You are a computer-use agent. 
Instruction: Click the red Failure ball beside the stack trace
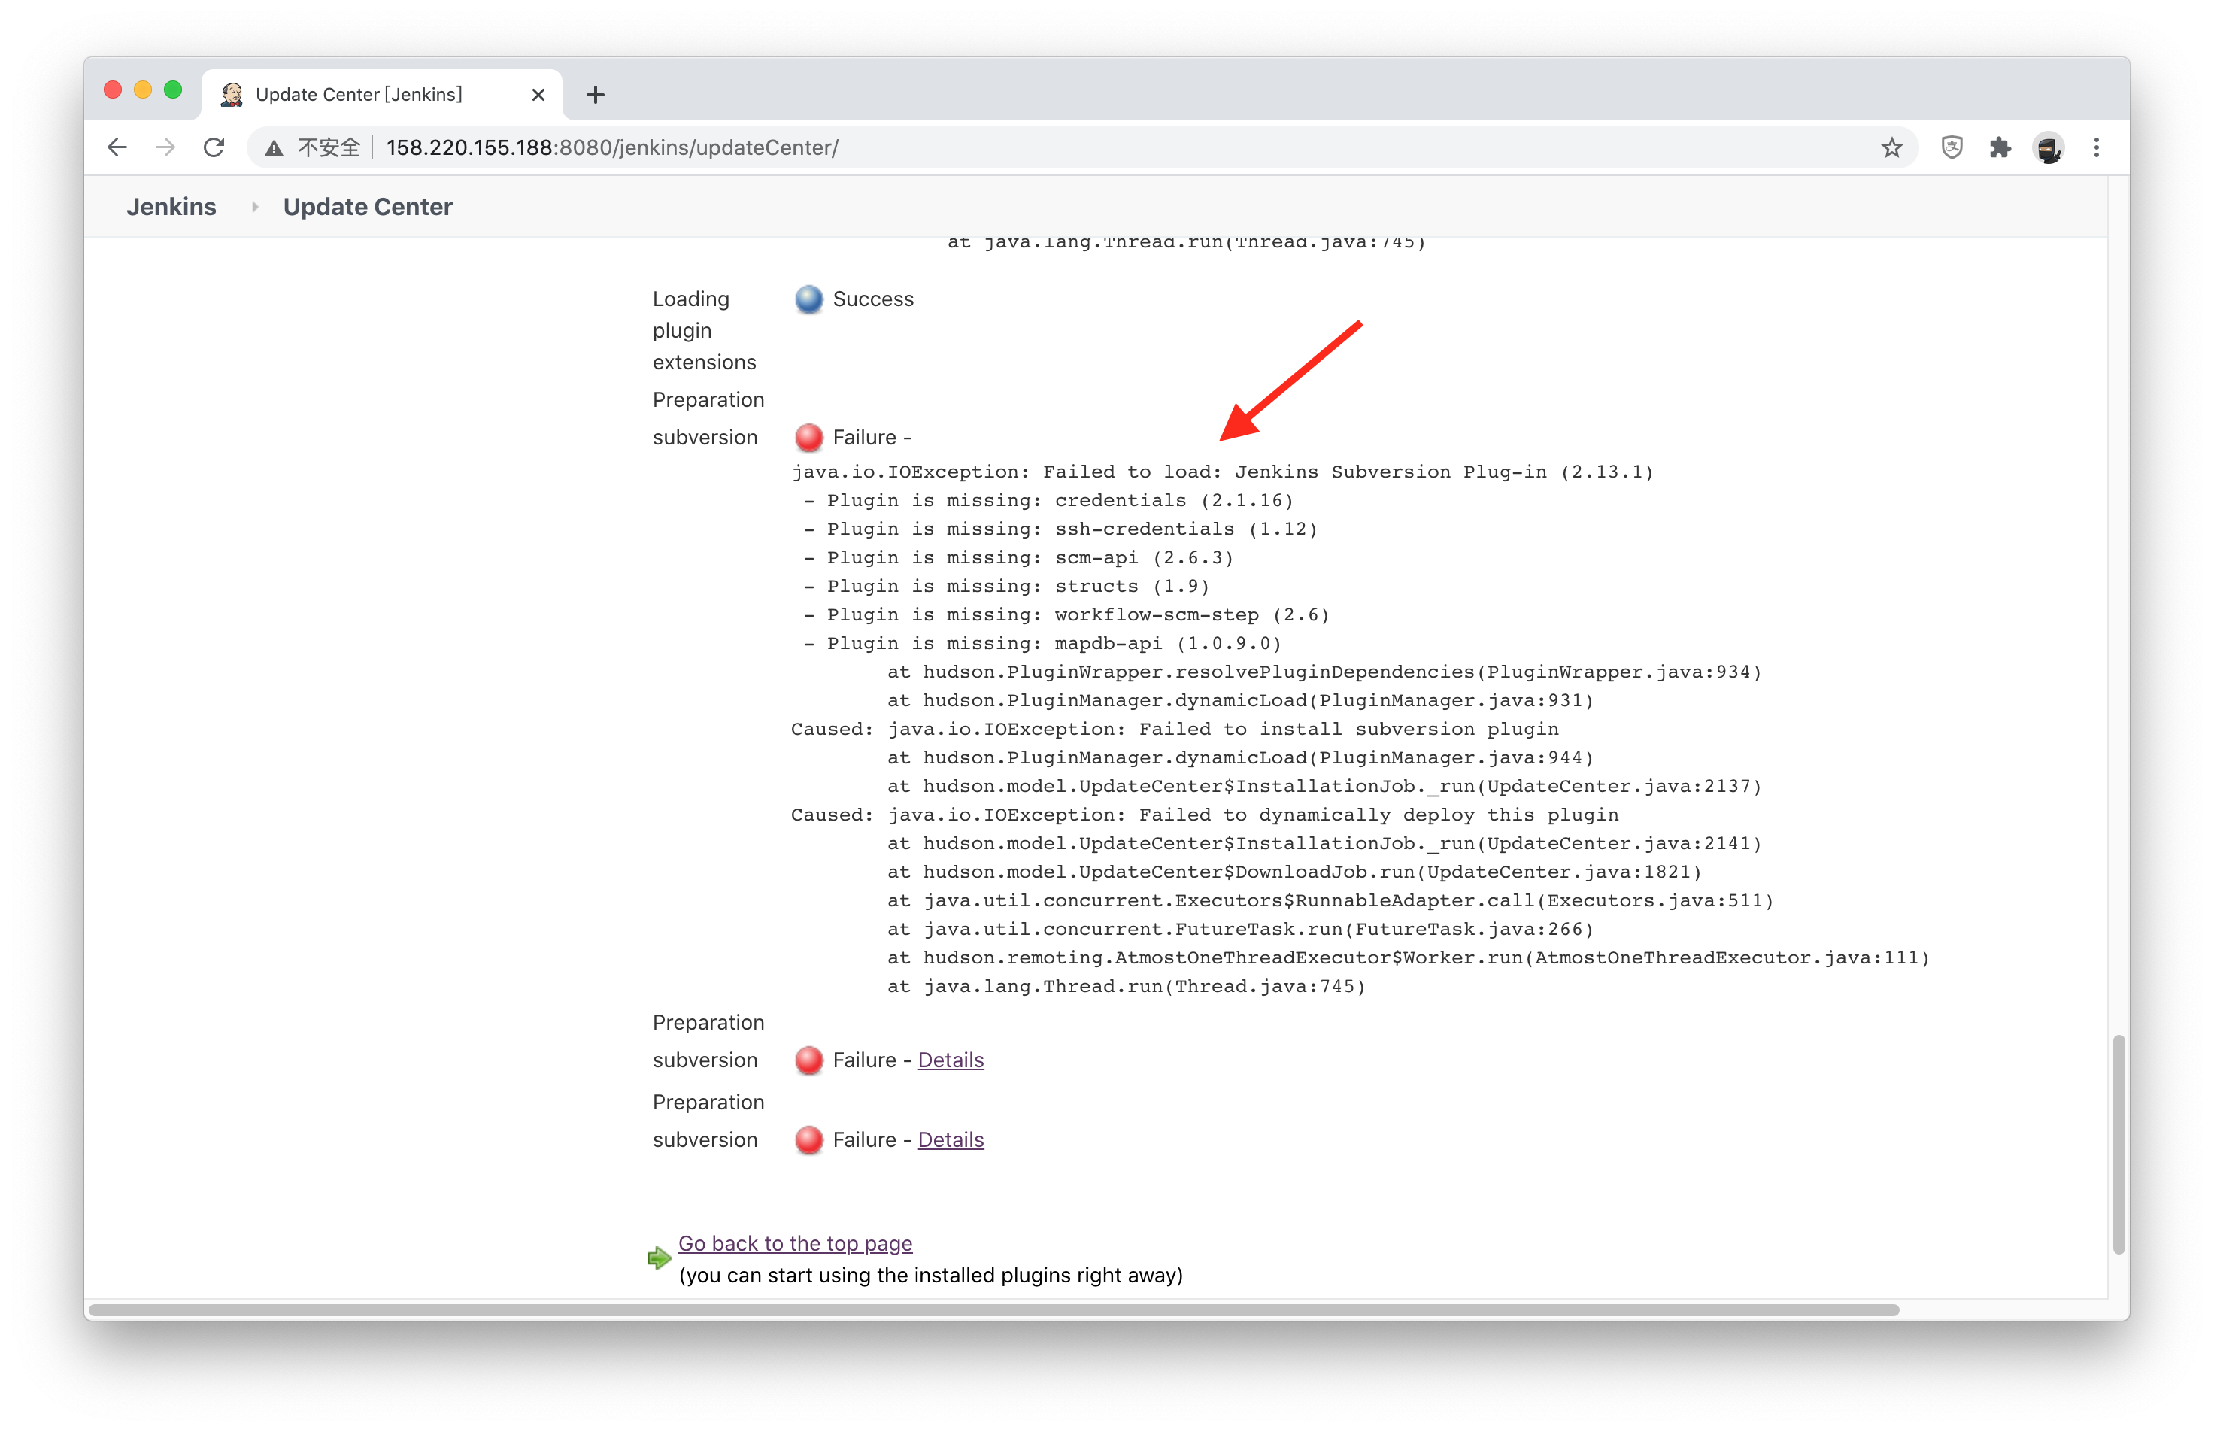tap(808, 437)
